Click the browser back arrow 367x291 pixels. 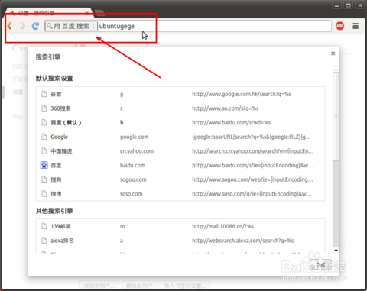click(x=10, y=26)
